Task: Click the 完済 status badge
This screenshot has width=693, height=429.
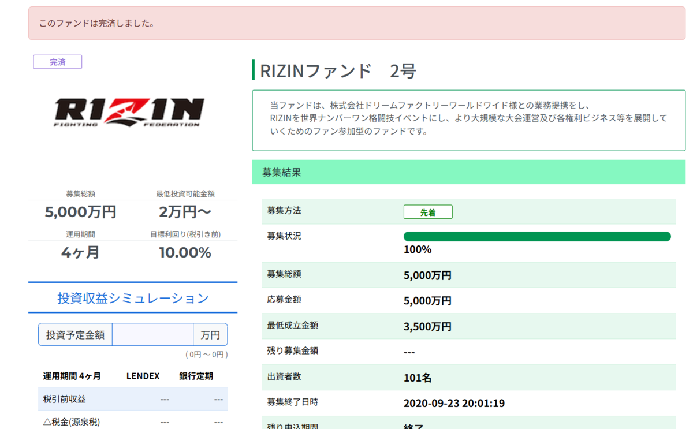Action: [x=58, y=62]
